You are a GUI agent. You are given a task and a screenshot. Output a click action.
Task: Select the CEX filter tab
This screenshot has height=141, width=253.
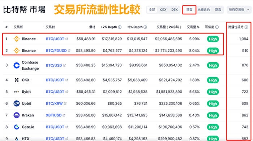(x=163, y=10)
